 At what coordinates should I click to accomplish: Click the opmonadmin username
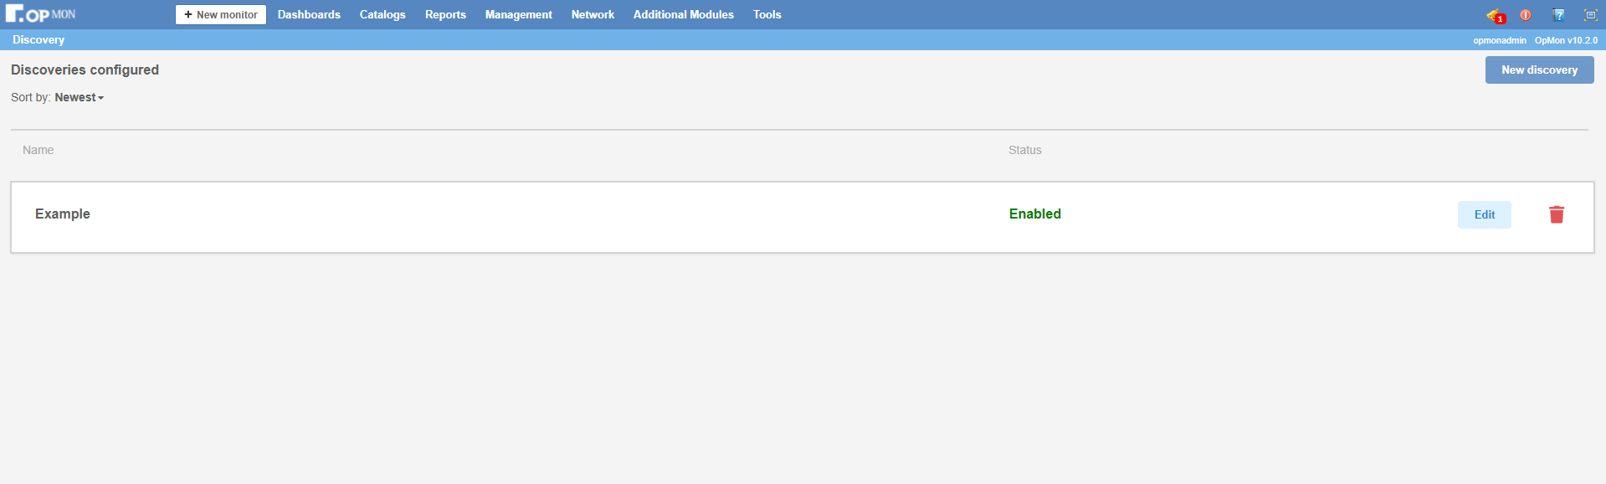point(1499,40)
